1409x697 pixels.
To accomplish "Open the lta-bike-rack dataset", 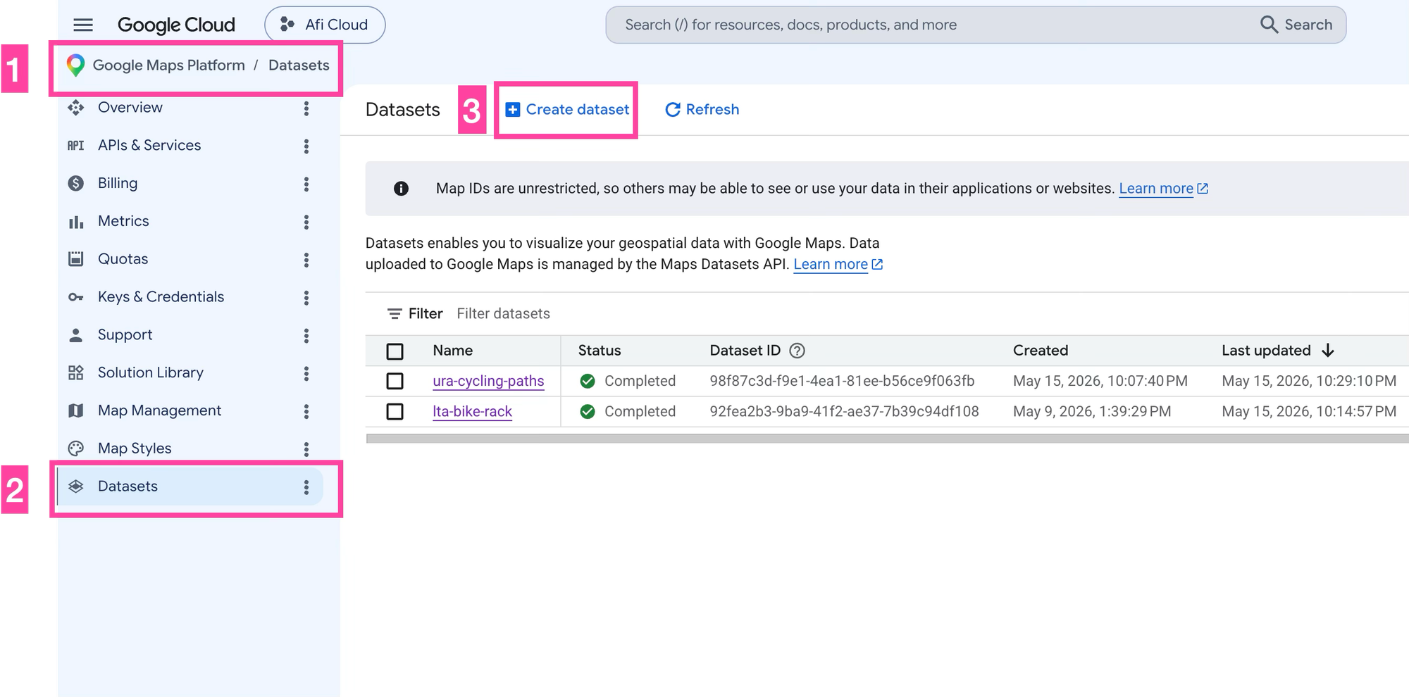I will (x=472, y=412).
